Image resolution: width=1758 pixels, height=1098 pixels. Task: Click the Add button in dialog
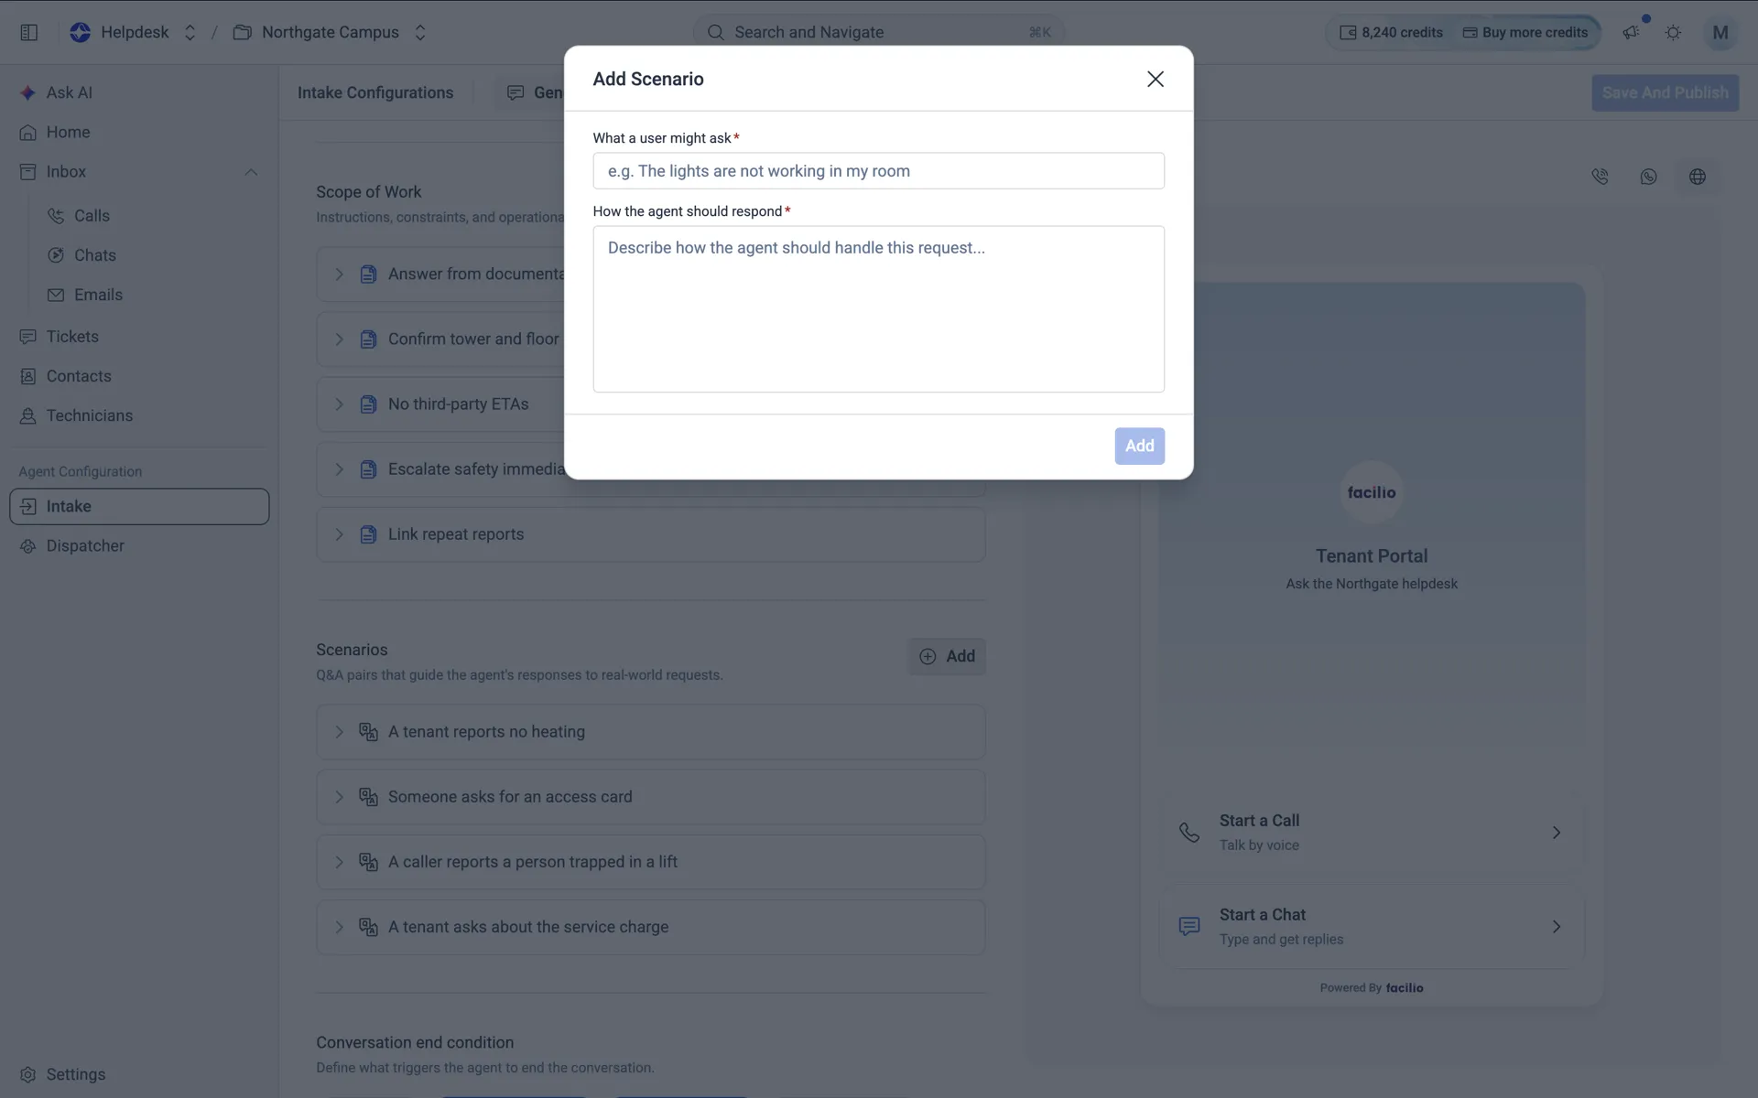(x=1139, y=446)
